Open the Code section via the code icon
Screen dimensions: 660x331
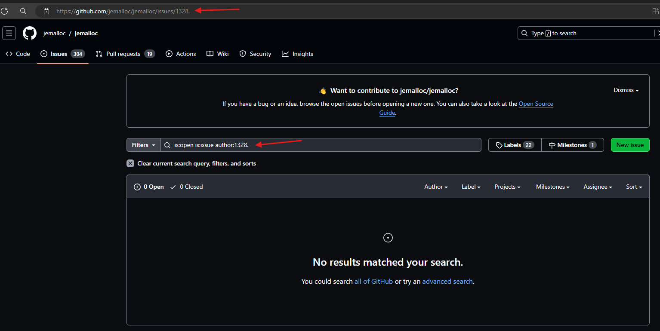[9, 53]
